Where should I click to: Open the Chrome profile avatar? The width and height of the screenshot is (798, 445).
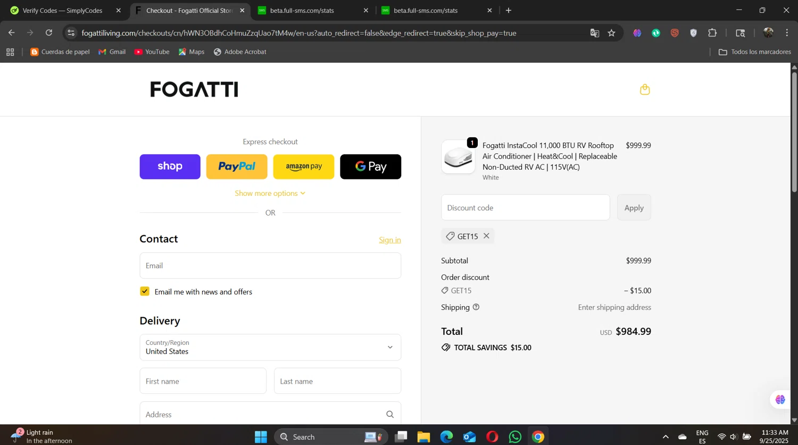pyautogui.click(x=768, y=33)
